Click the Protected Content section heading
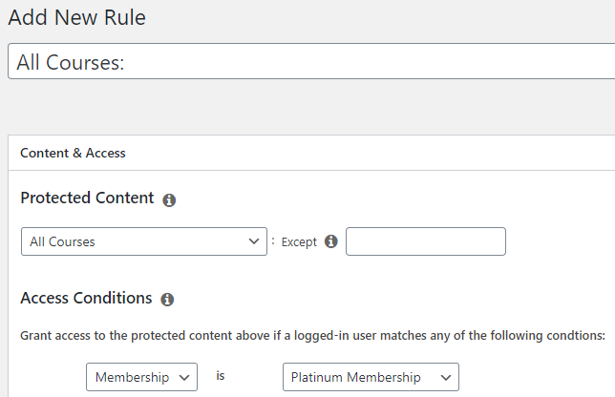 click(87, 198)
